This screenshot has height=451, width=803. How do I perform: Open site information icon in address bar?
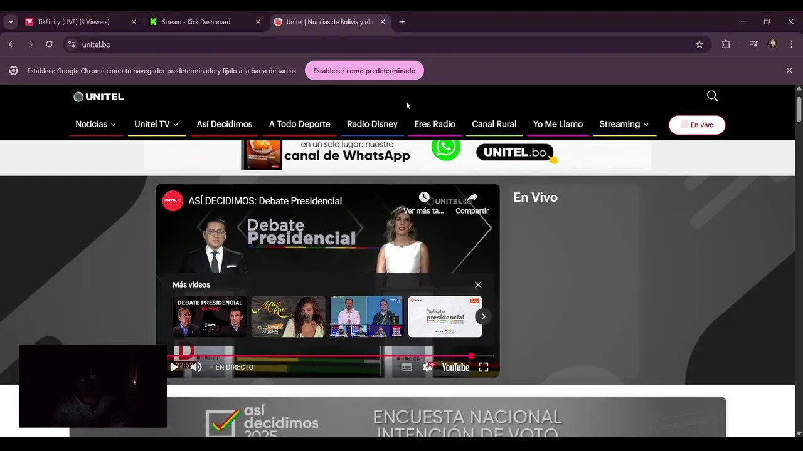point(72,44)
